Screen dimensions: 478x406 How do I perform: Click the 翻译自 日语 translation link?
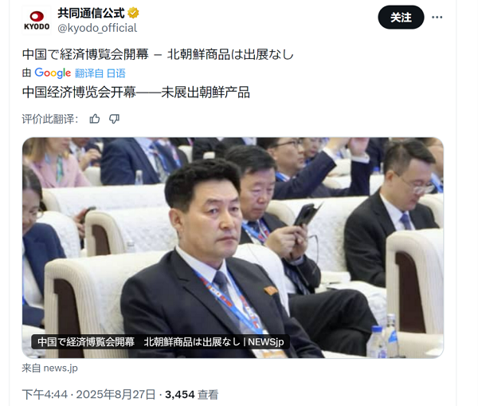[100, 73]
